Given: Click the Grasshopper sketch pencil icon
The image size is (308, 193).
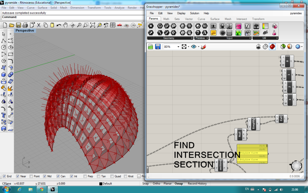Looking at the screenshot, I should [203, 47].
